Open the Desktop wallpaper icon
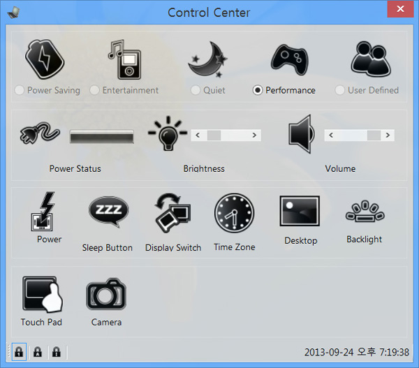419x368 pixels. 300,211
